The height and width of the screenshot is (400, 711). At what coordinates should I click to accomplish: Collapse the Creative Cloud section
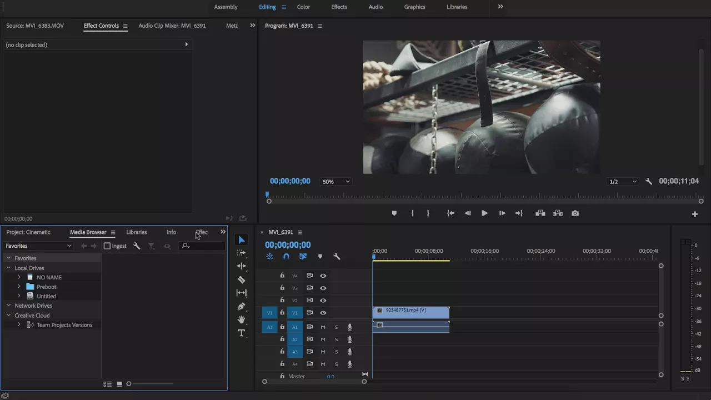pos(8,316)
